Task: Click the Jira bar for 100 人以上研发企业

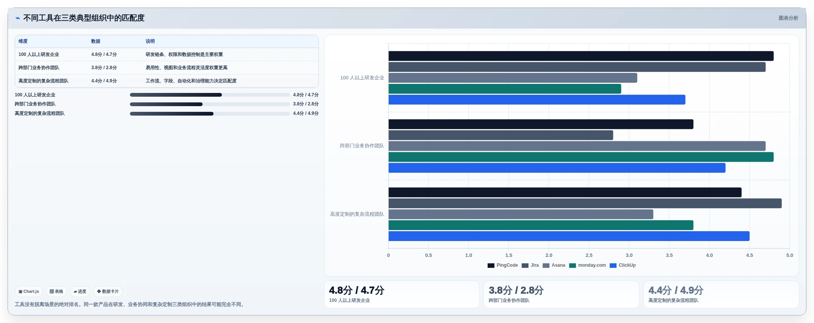Action: click(x=577, y=67)
